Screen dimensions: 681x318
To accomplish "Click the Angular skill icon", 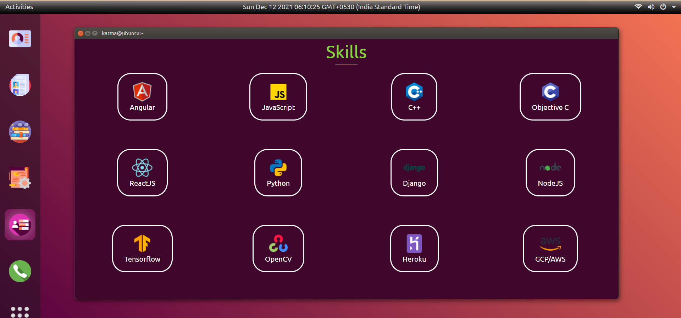I will coord(142,91).
